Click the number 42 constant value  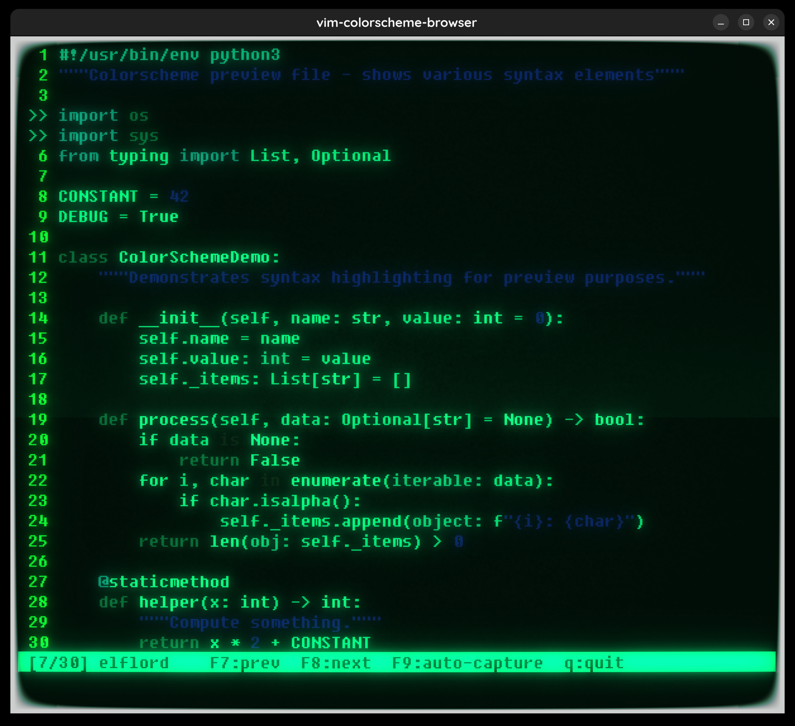(179, 197)
